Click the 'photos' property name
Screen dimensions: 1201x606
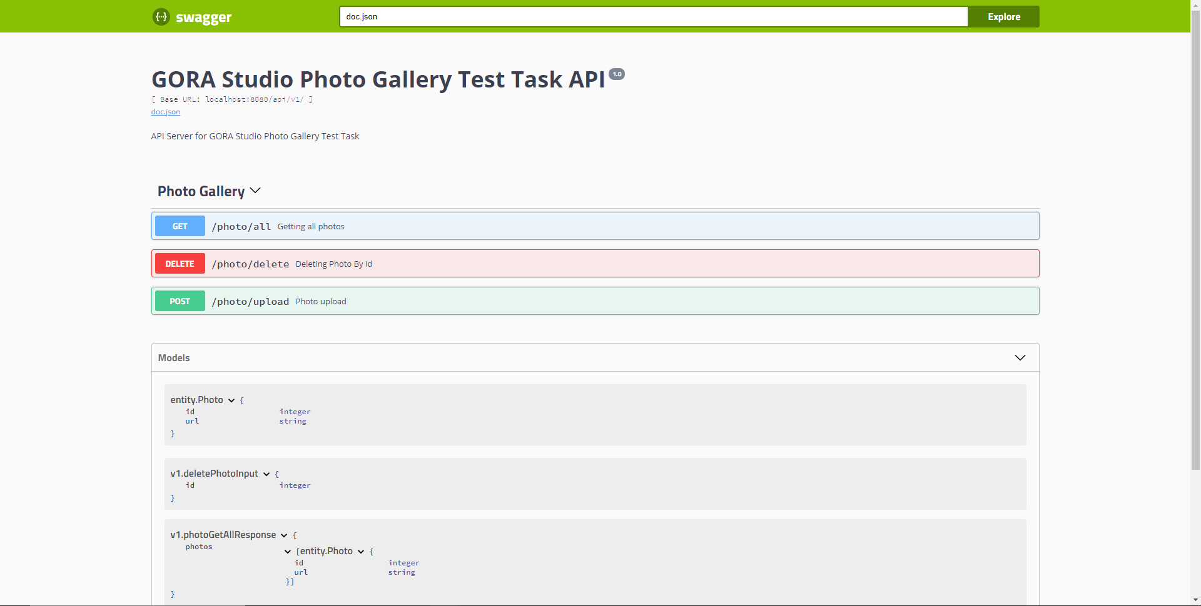tap(199, 547)
